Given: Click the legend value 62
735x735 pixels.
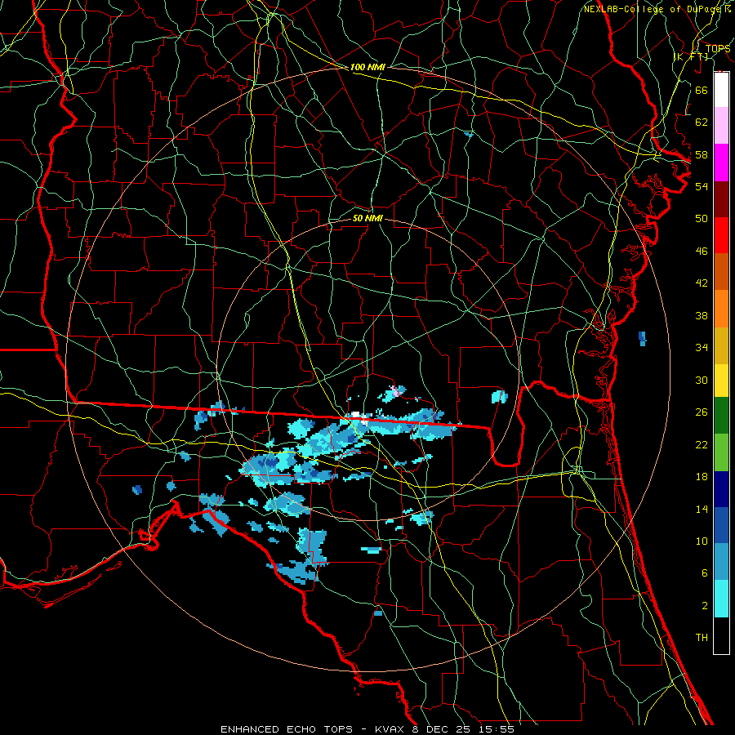Looking at the screenshot, I should pos(702,122).
